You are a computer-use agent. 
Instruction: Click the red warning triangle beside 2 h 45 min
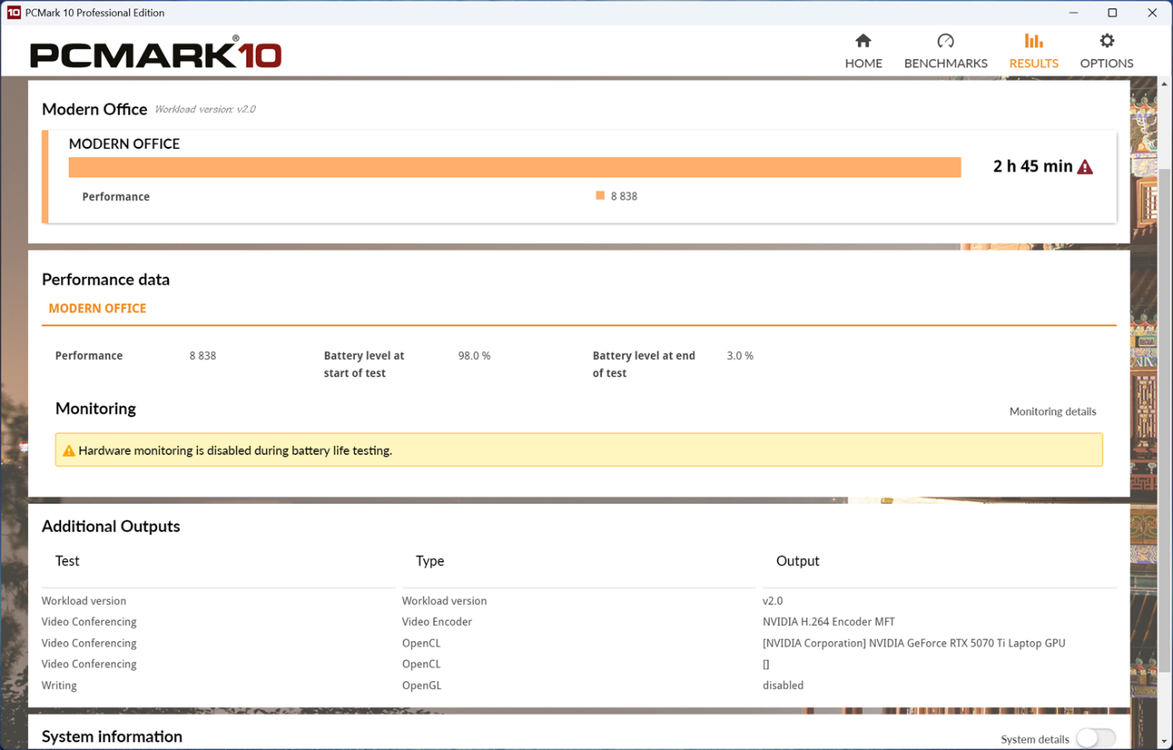[x=1086, y=166]
